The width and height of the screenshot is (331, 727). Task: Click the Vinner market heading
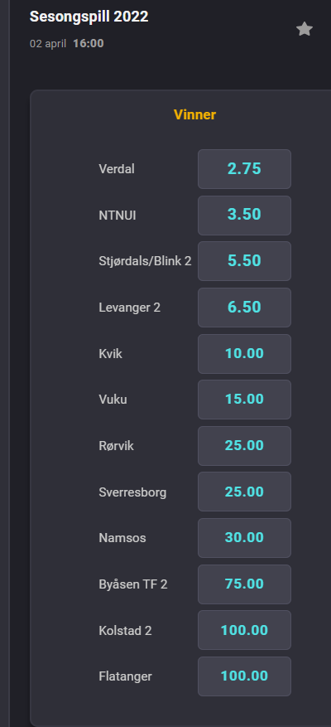point(195,114)
